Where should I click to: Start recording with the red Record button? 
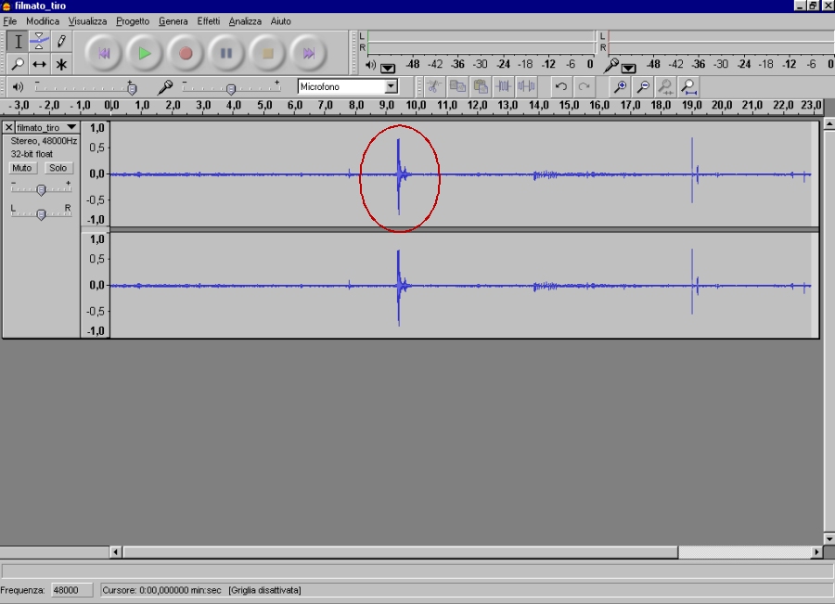tap(186, 53)
